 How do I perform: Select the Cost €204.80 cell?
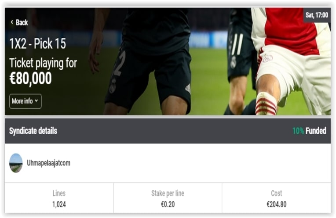[x=277, y=198]
